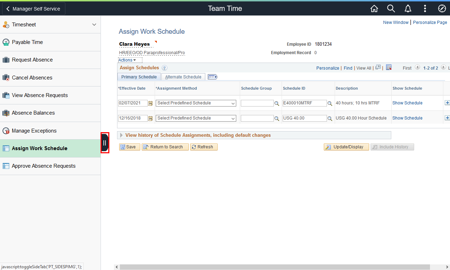
Task: Open Approve Absence Requests in sidebar
Action: pyautogui.click(x=50, y=166)
